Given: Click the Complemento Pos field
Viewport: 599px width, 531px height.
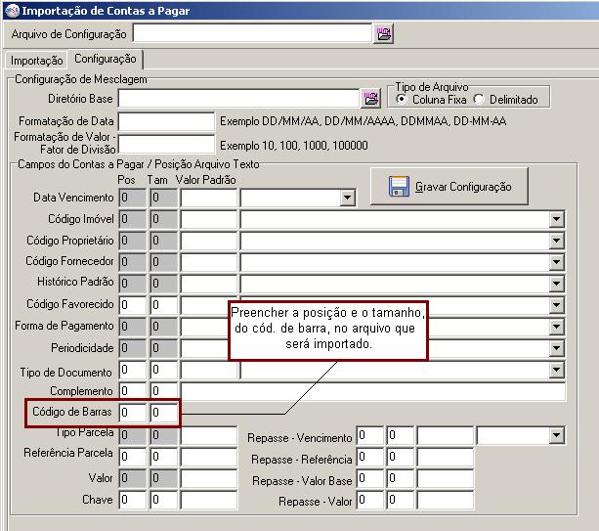Looking at the screenshot, I should tap(133, 391).
